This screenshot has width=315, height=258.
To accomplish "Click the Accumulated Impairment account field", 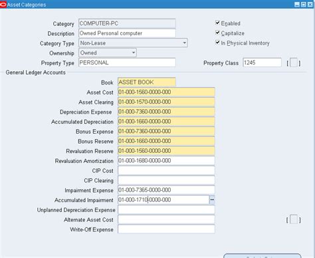I will click(163, 199).
